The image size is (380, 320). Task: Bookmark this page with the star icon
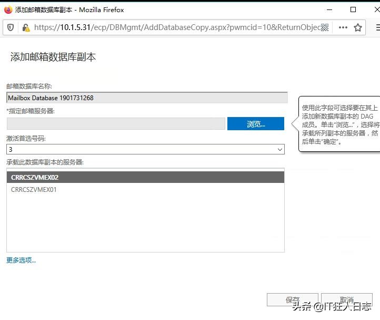(x=358, y=27)
